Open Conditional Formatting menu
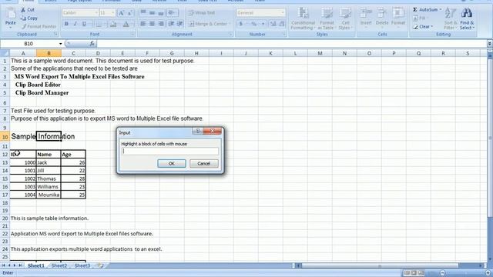Viewport: 493px width, 277px height. click(303, 18)
